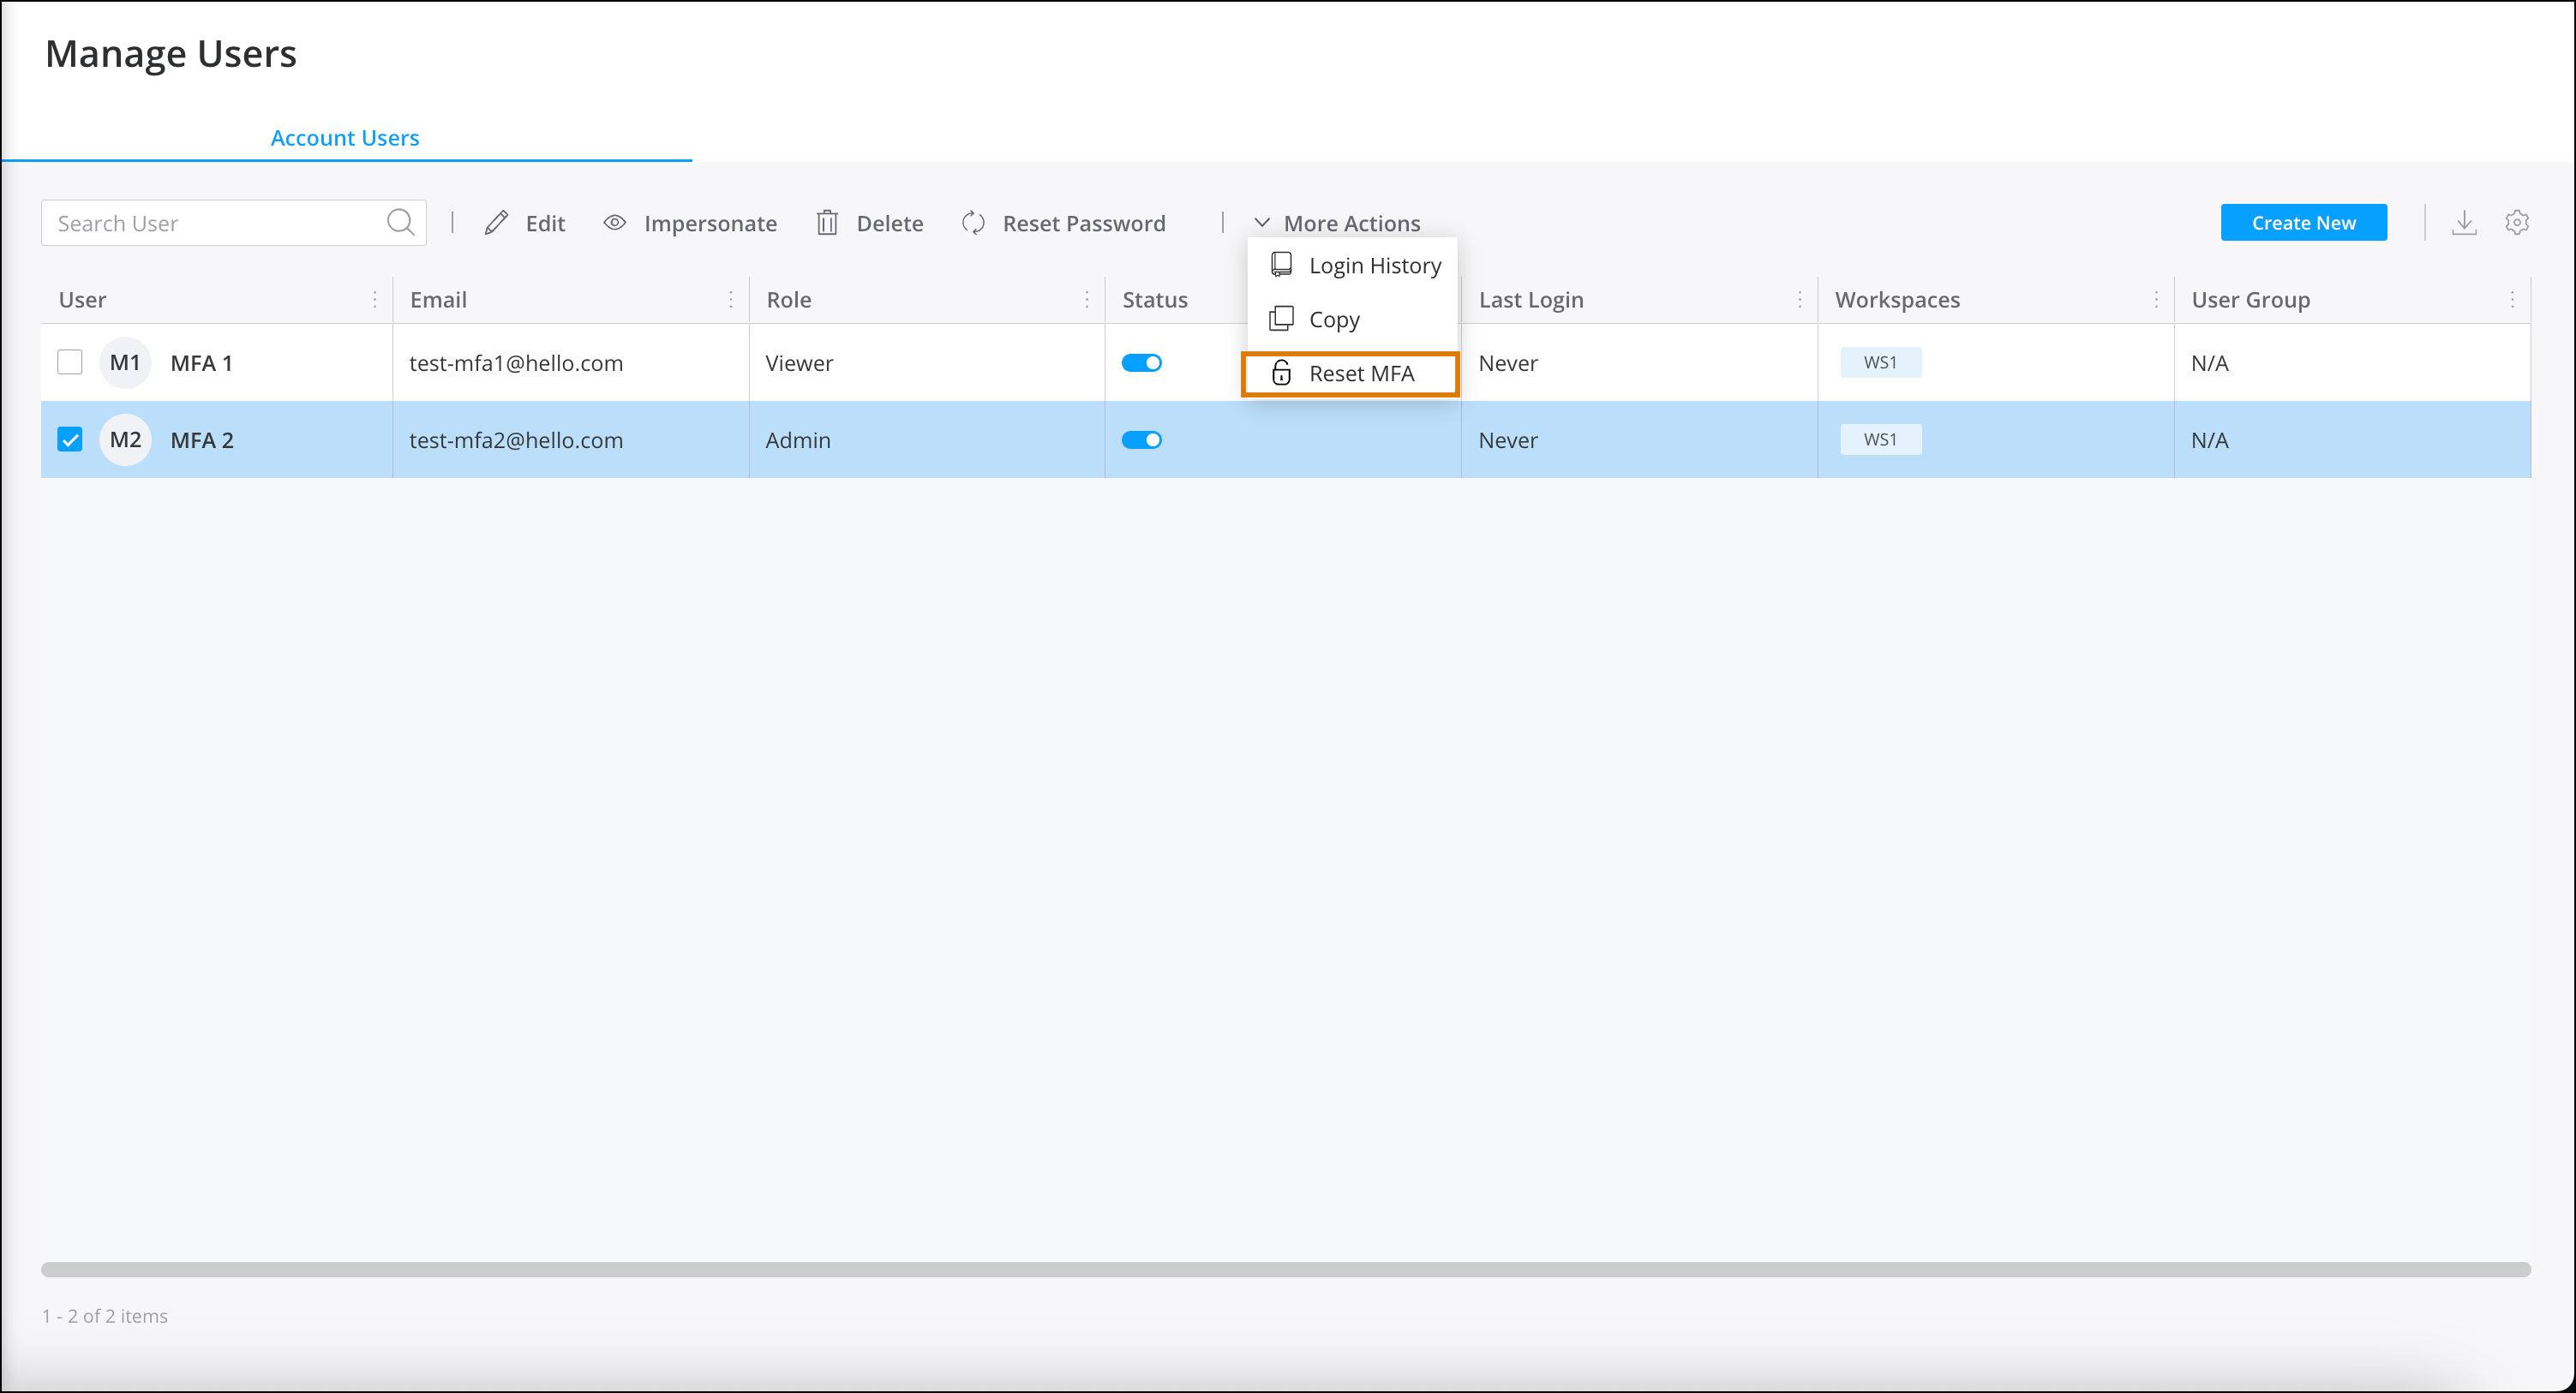Screen dimensions: 2576x1393
Task: Click the Reset Password refresh icon
Action: 973,222
